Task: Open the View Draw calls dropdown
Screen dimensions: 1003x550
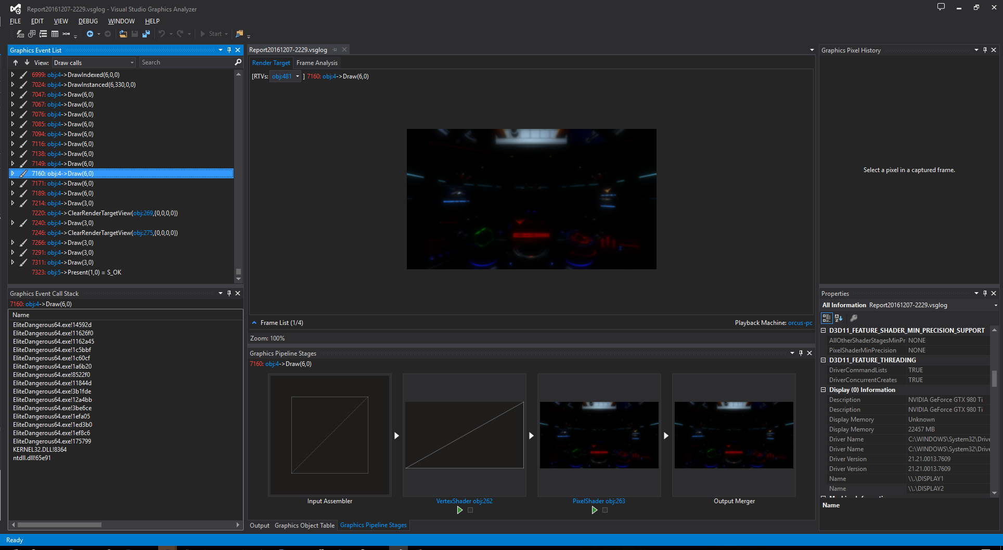Action: coord(94,62)
